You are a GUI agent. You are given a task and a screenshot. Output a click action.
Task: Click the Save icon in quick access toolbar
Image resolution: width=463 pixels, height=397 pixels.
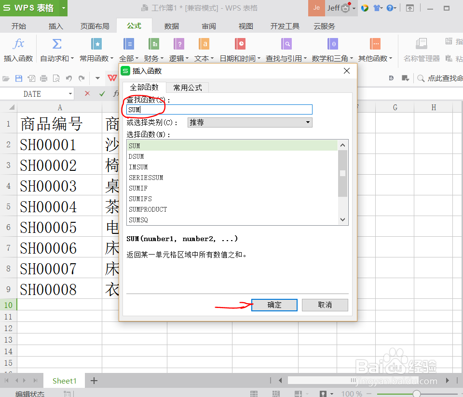tap(18, 78)
